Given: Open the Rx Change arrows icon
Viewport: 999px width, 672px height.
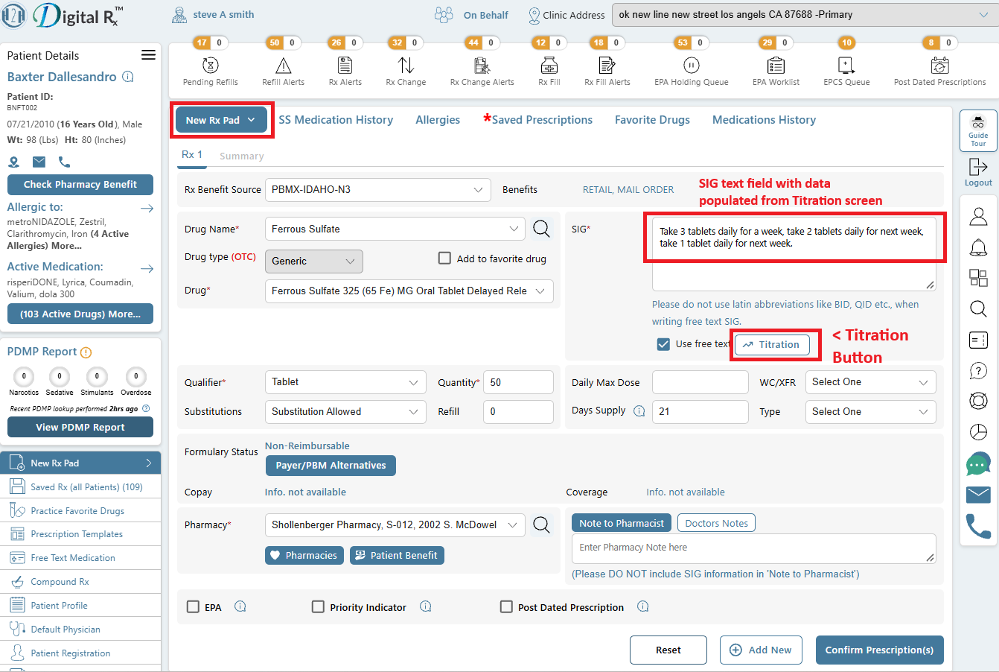Looking at the screenshot, I should (x=406, y=65).
